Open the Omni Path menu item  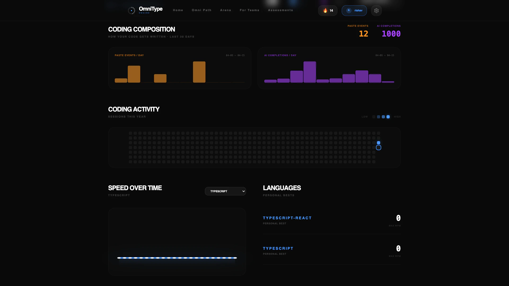(201, 10)
